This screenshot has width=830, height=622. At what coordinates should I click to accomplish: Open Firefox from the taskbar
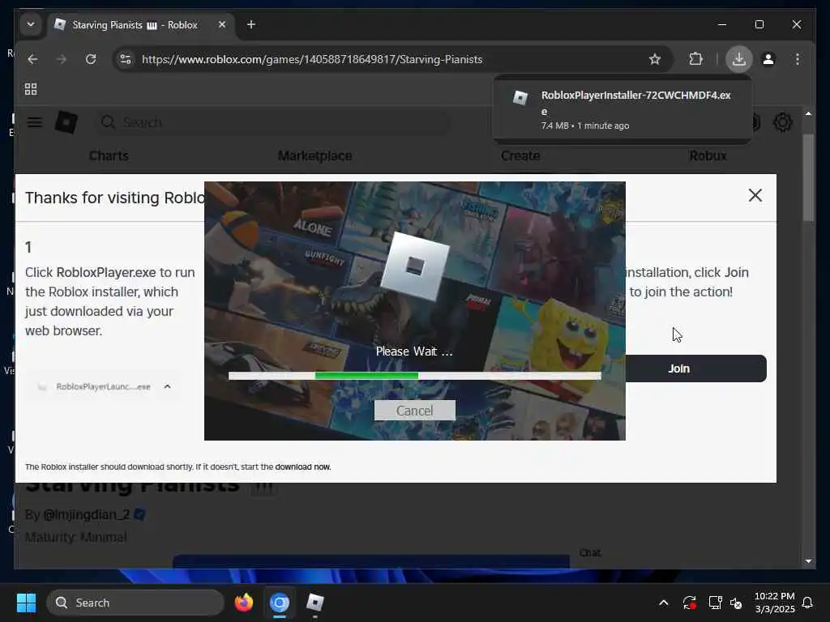pos(244,603)
